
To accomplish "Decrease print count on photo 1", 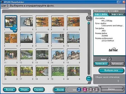I will point(15,31).
